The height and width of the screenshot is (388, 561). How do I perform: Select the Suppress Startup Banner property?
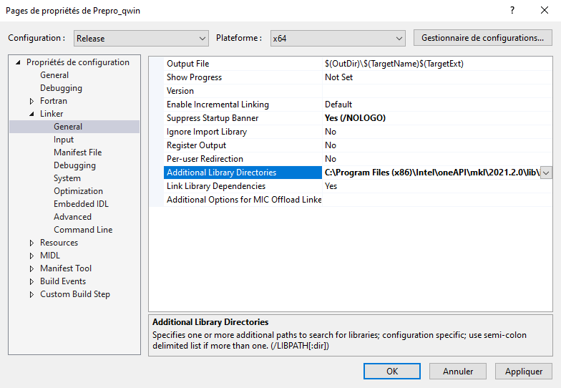coord(213,118)
